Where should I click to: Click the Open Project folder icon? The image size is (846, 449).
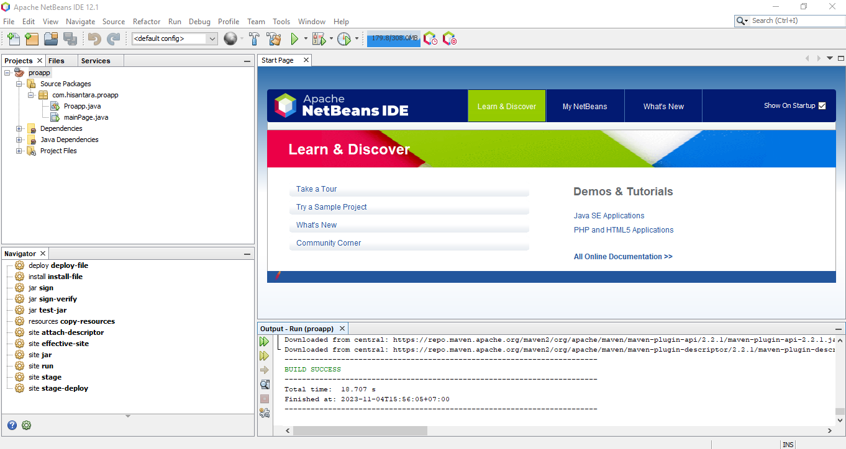tap(51, 39)
